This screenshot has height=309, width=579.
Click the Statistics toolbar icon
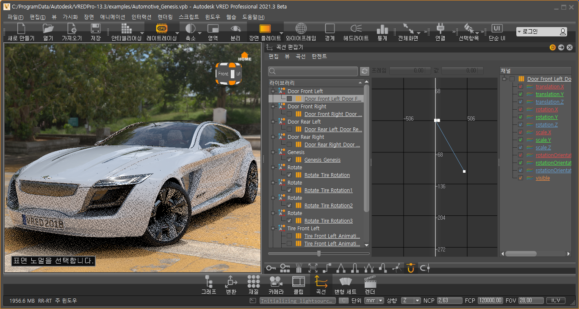coord(382,29)
